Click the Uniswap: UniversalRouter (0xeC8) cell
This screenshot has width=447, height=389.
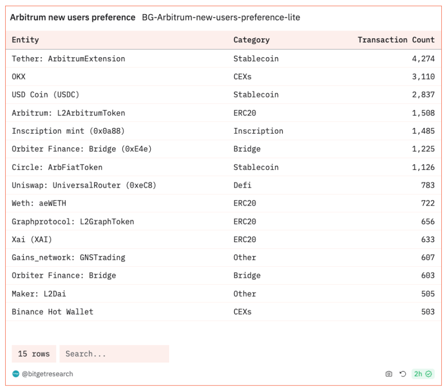click(x=84, y=185)
